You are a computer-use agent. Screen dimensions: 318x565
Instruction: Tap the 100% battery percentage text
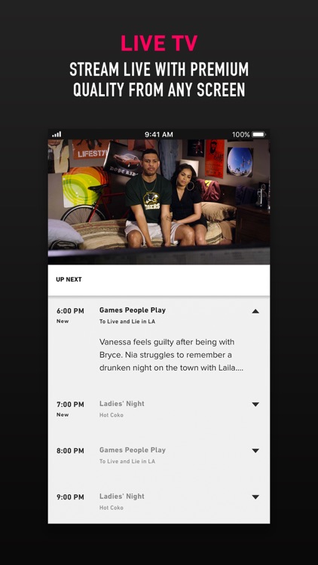click(241, 134)
